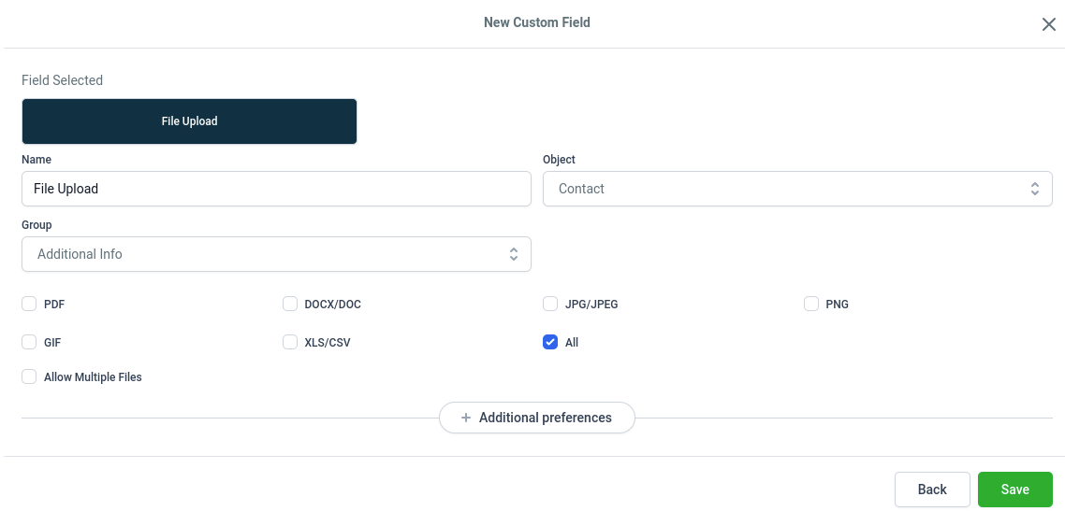Uncheck the All file types checkbox

pos(550,342)
